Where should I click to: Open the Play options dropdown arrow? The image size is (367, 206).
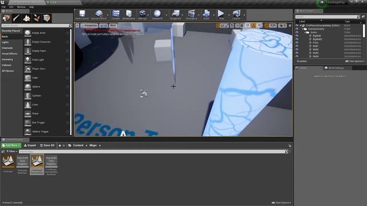click(x=229, y=15)
